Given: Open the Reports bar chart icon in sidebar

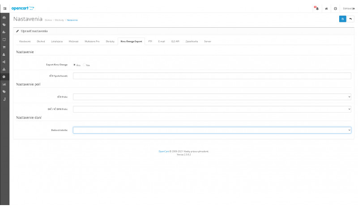Looking at the screenshot, I should [4, 84].
